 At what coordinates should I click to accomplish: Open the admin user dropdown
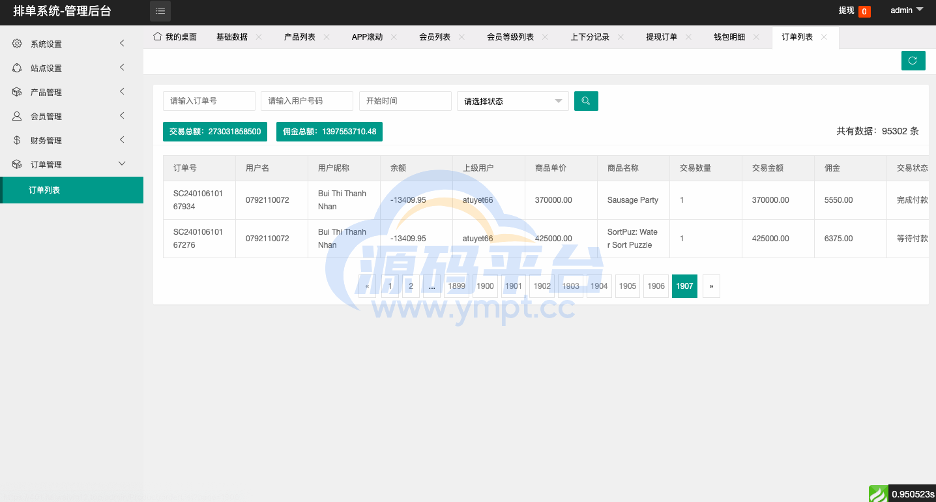click(907, 10)
